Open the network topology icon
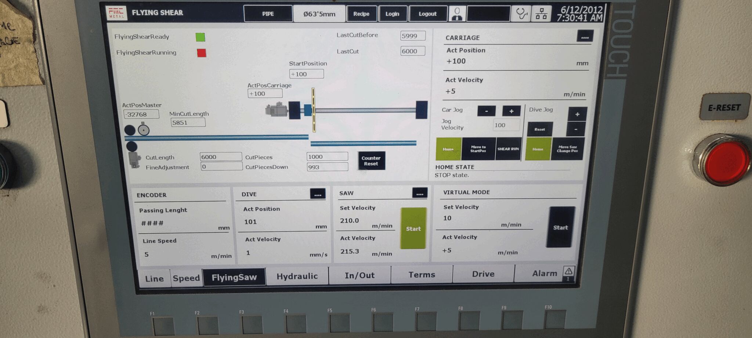Image resolution: width=752 pixels, height=338 pixels. [541, 14]
